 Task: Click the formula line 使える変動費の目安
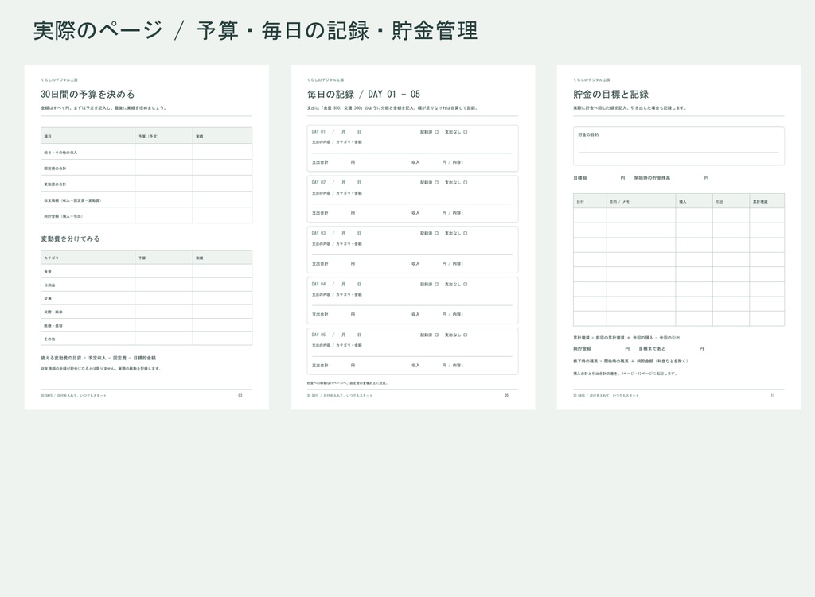point(98,358)
